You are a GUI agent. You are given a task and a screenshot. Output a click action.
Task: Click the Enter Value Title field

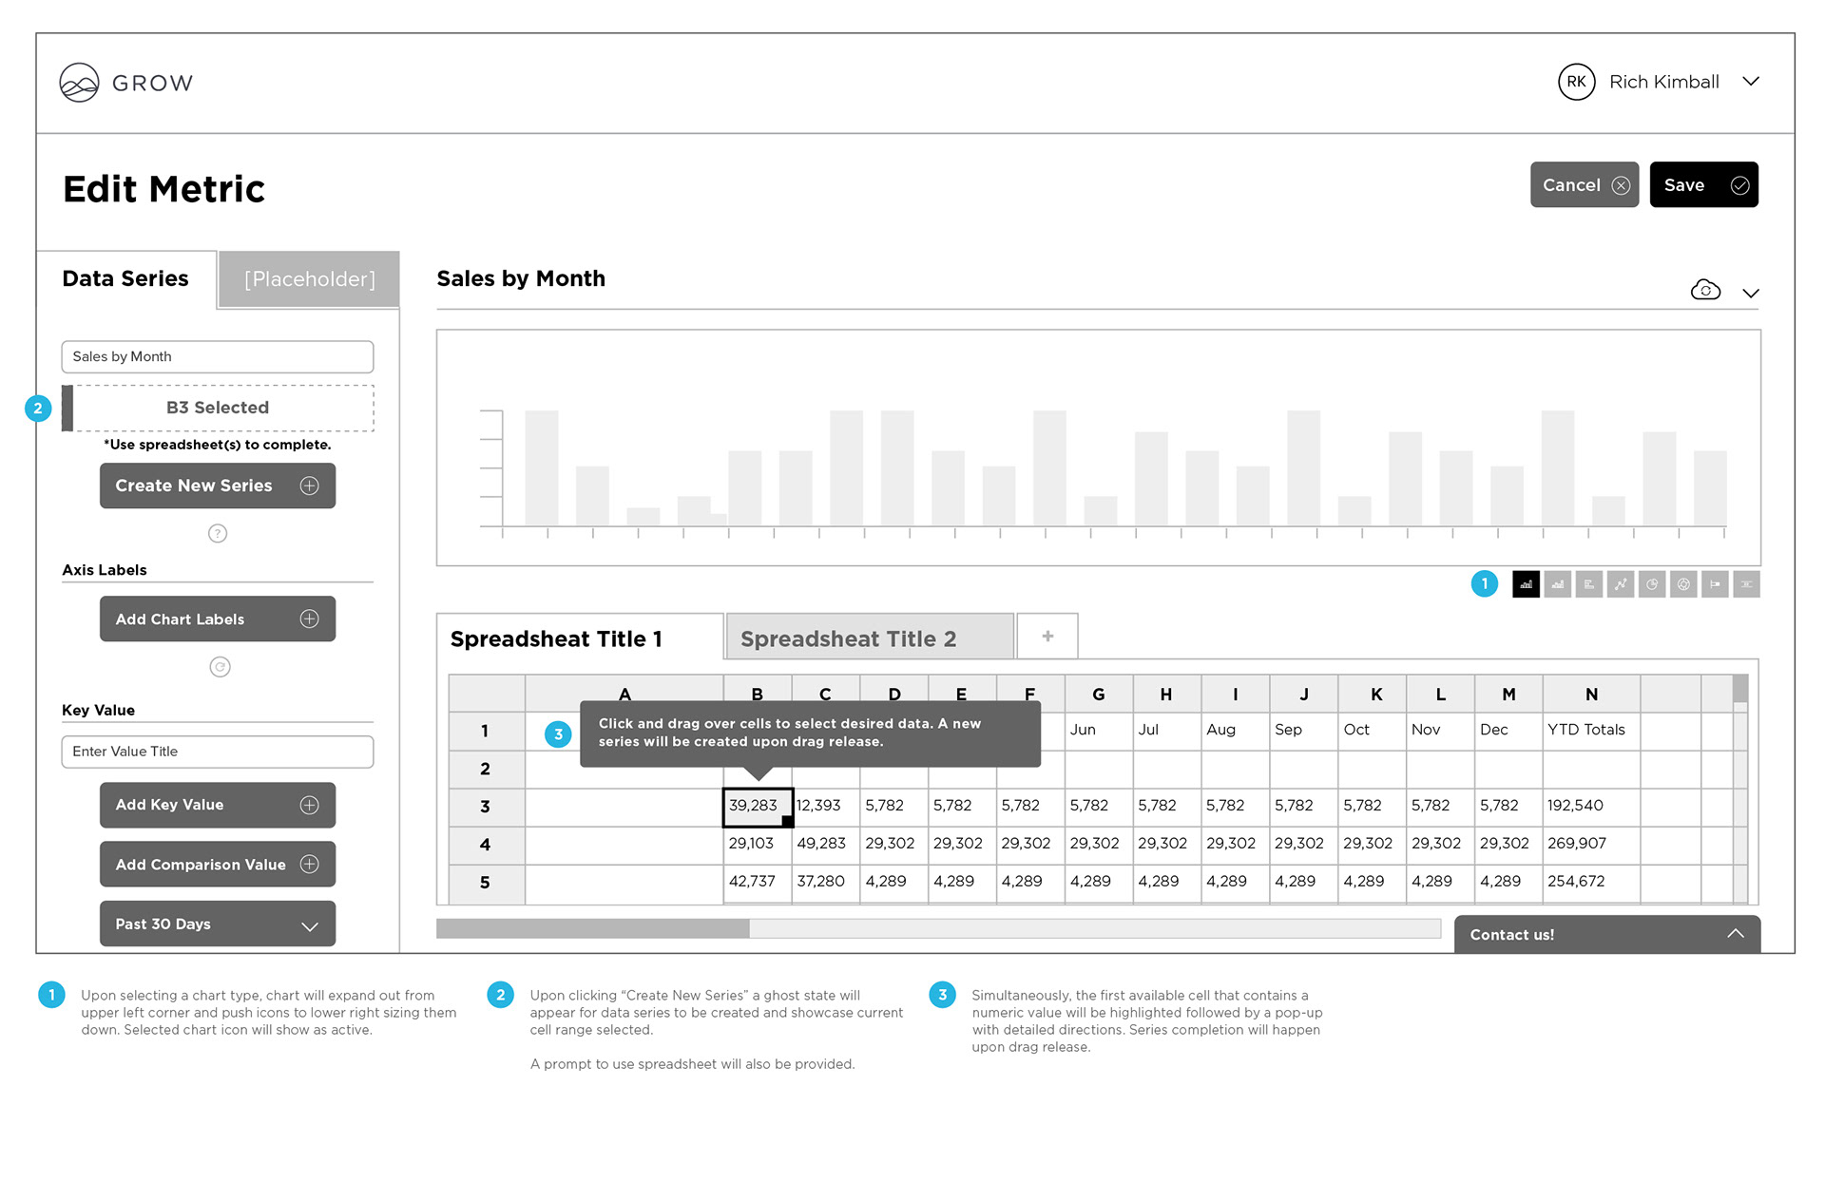click(218, 752)
